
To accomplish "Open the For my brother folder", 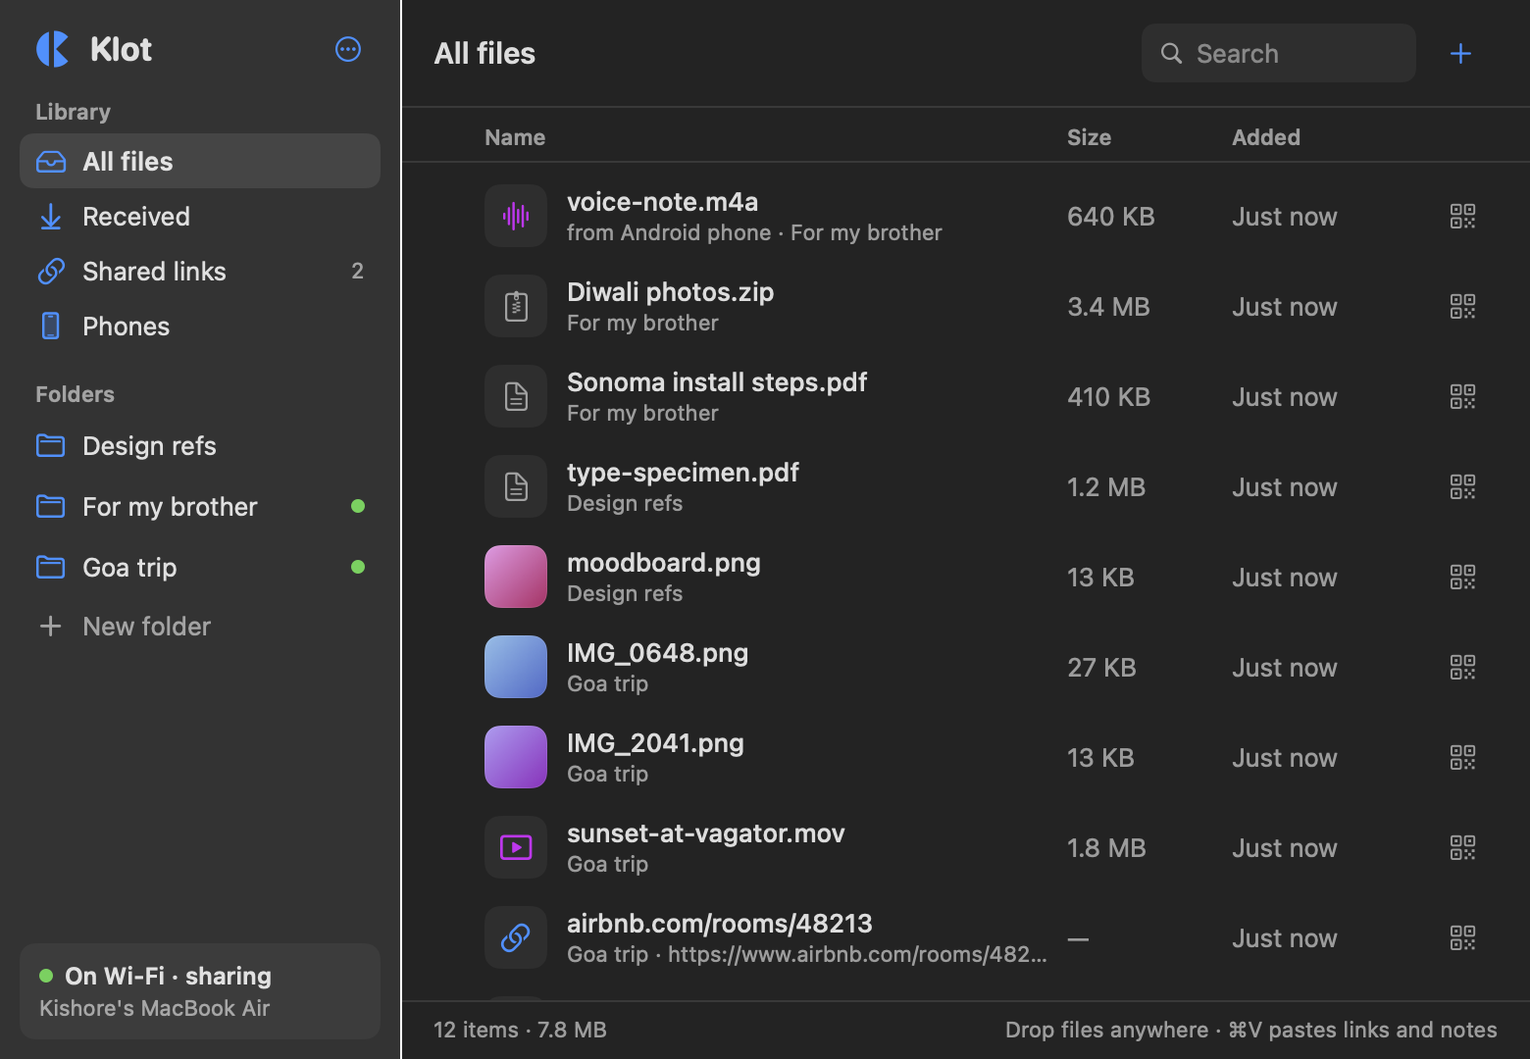I will pyautogui.click(x=200, y=506).
